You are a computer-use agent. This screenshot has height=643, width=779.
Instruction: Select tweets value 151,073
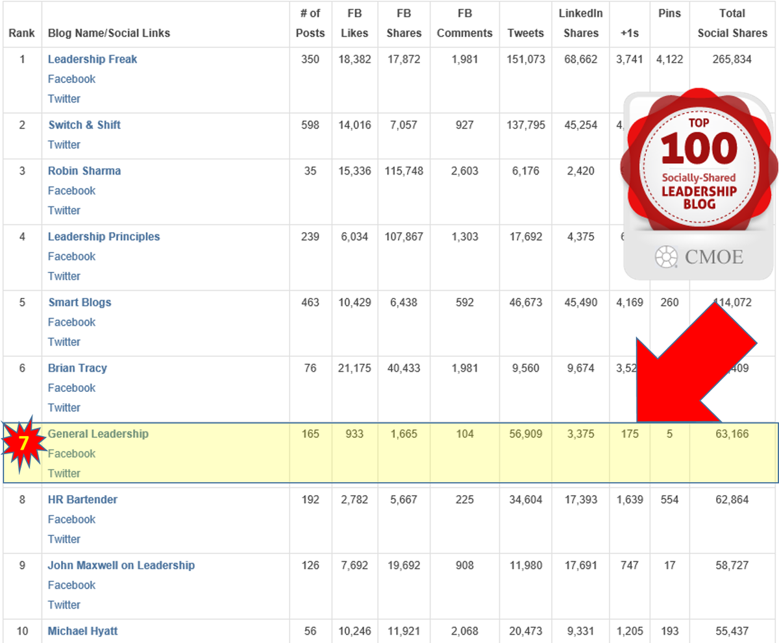click(526, 59)
